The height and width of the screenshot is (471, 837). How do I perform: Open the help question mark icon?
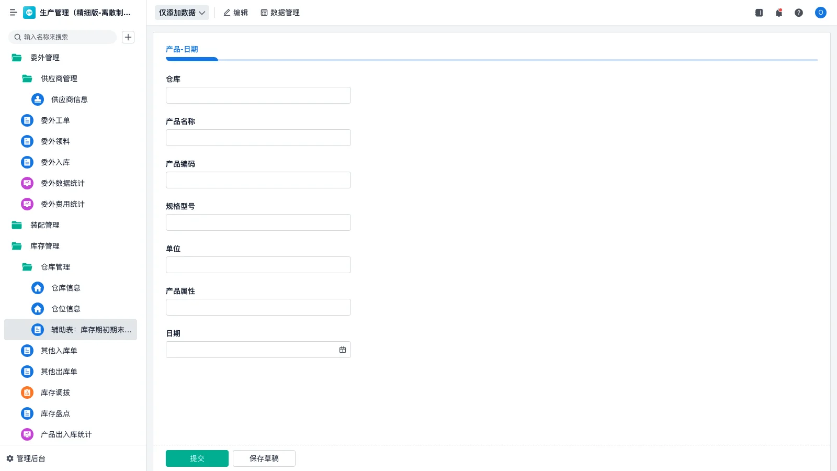(x=798, y=13)
